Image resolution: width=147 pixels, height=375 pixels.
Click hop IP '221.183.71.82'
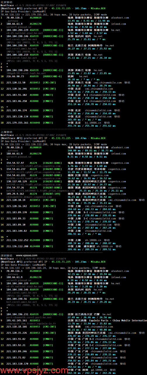[16, 357]
